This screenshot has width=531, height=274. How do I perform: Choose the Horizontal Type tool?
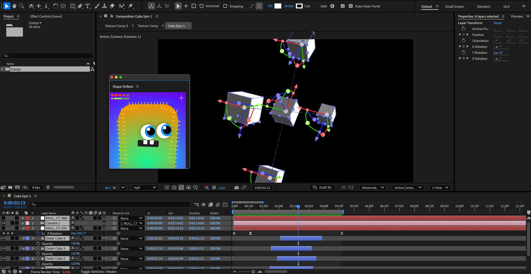coord(88,6)
